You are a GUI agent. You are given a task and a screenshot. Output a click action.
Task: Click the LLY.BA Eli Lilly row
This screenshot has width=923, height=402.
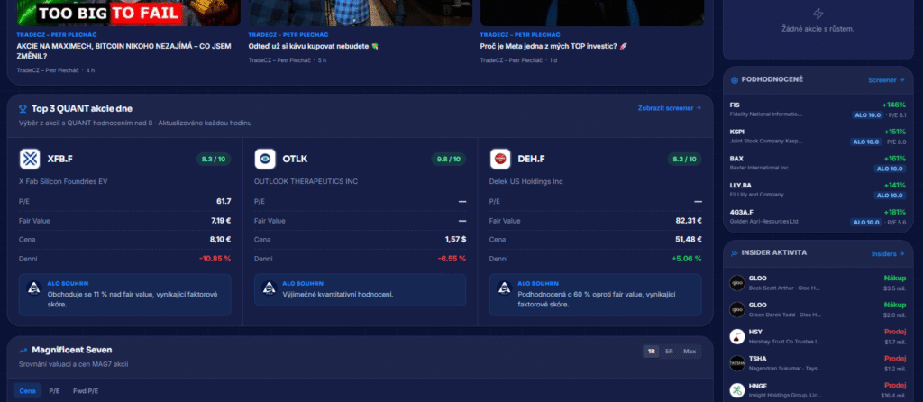818,190
